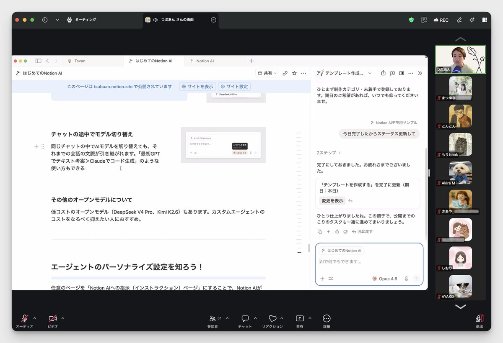
Task: Open 詳細 more options in Zoom toolbar
Action: click(x=327, y=321)
